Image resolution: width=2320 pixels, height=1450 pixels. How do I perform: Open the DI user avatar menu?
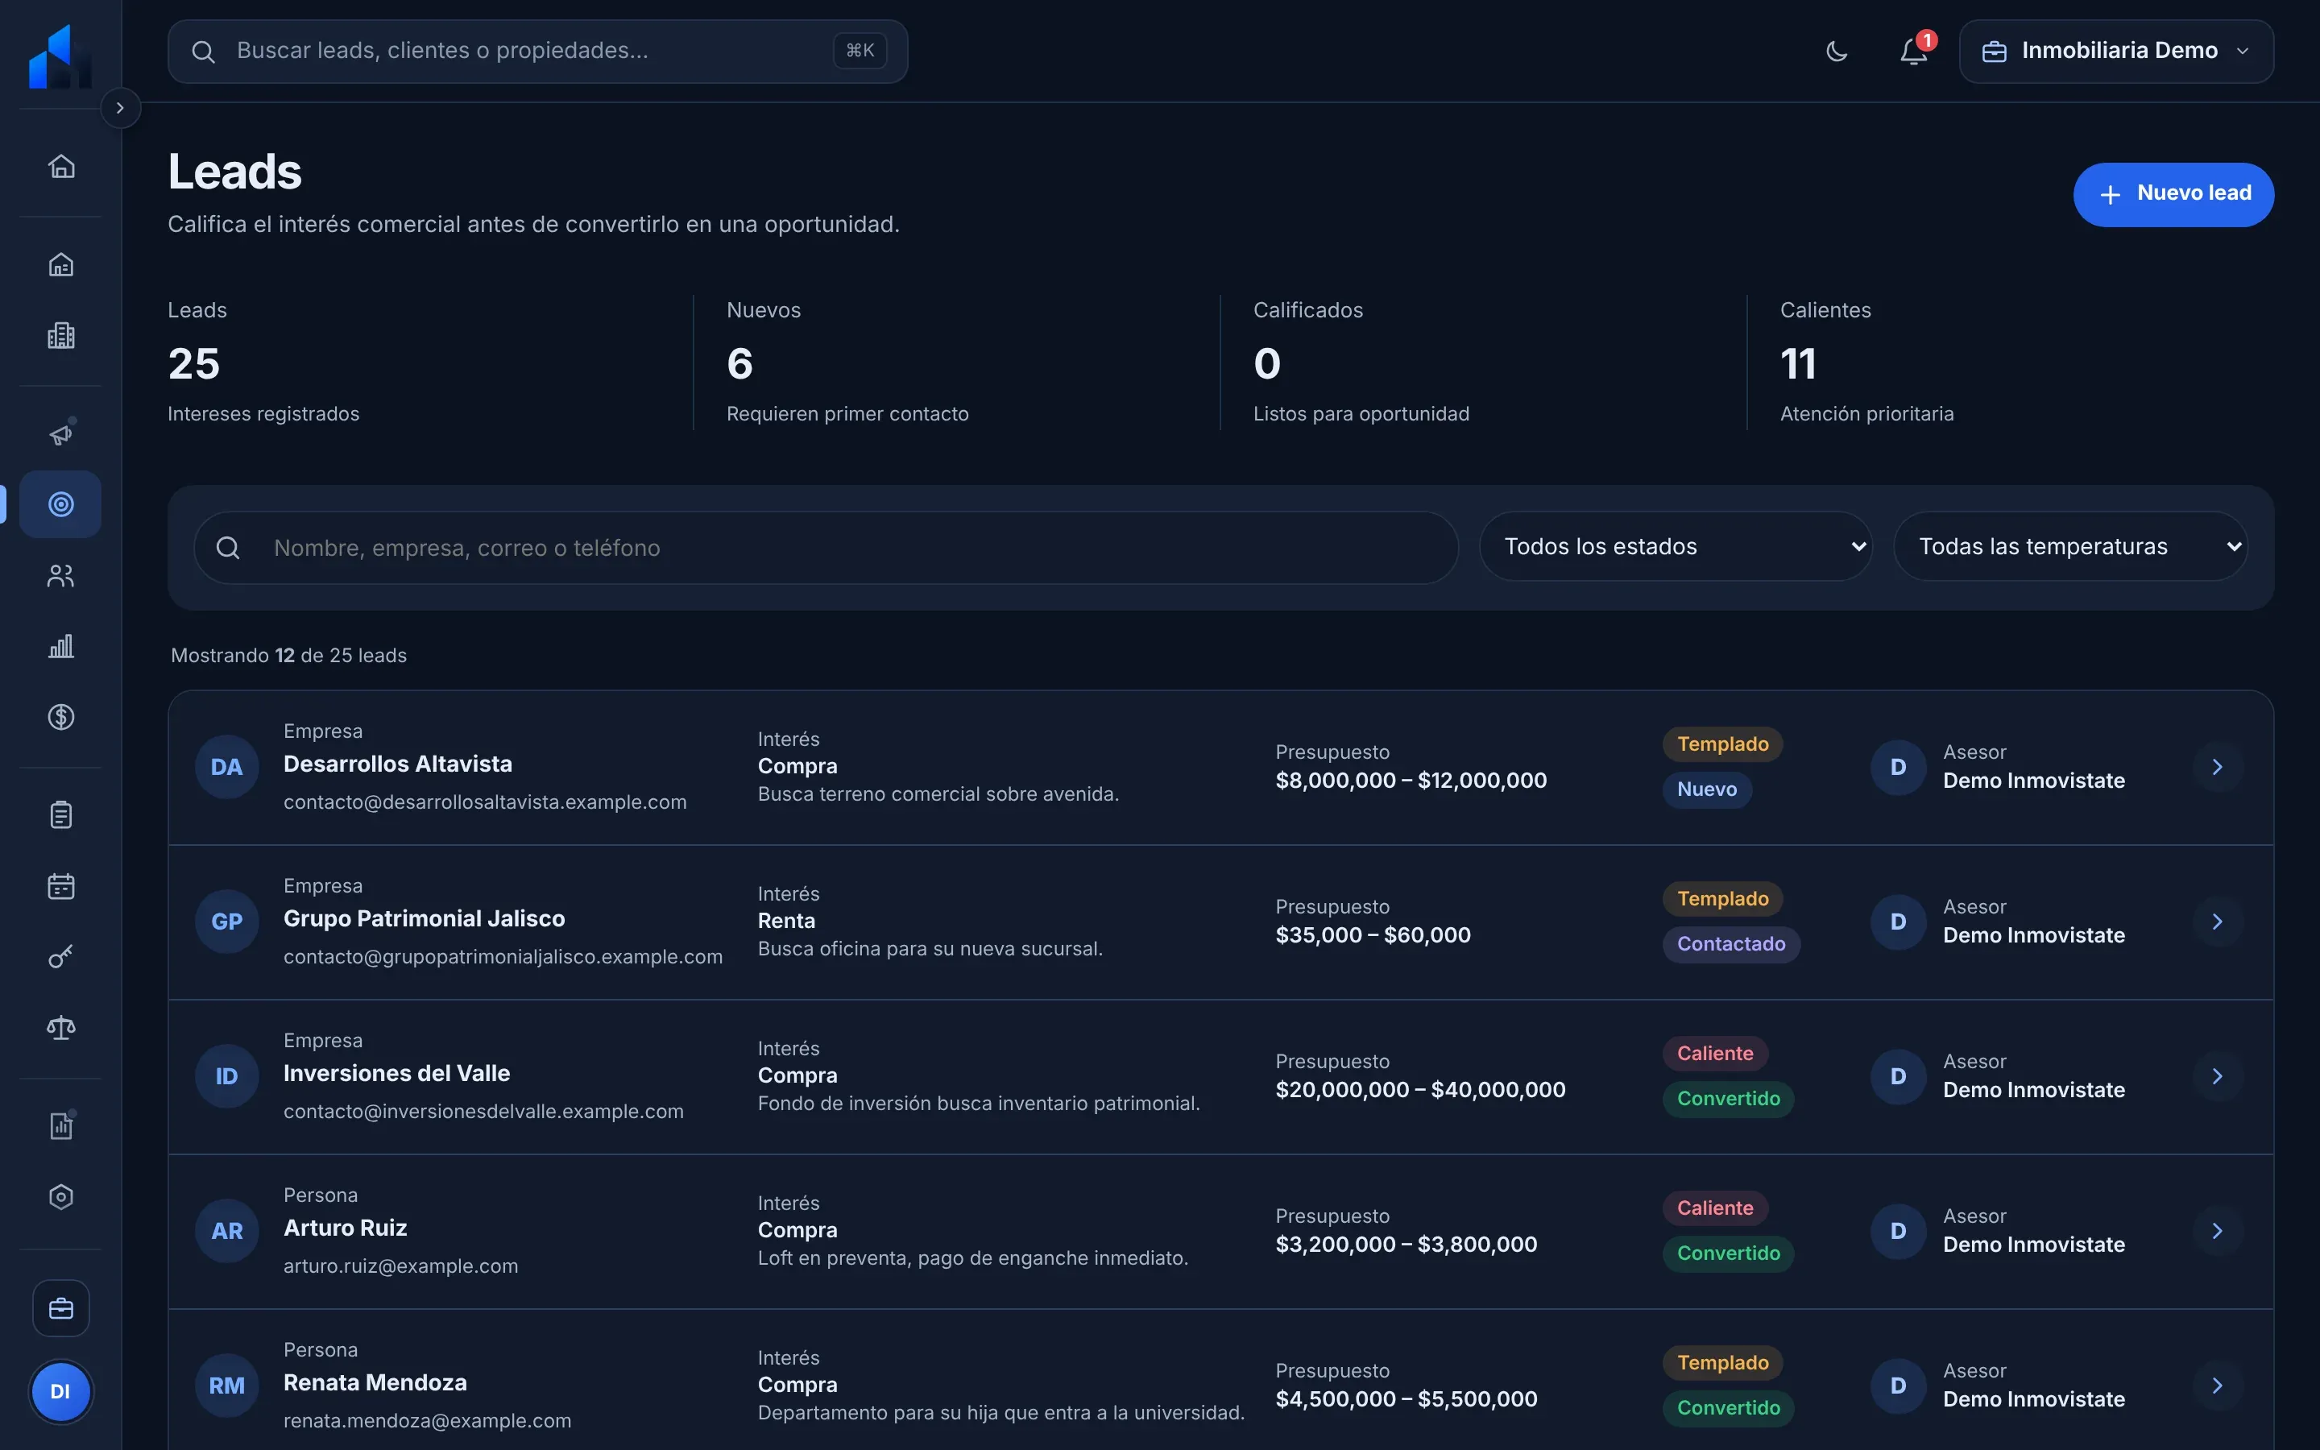[x=60, y=1391]
